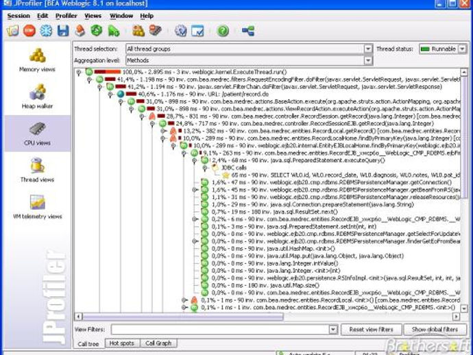
Task: Click Reset view filters button
Action: [372, 330]
